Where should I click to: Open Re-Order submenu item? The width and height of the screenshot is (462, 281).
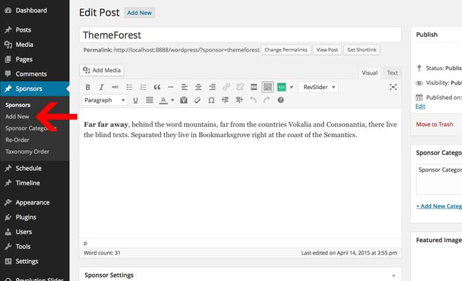17,140
